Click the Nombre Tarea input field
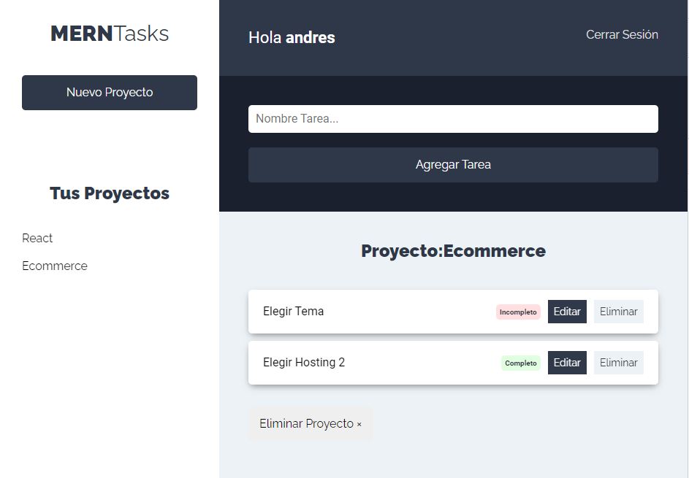The image size is (689, 478). [453, 118]
